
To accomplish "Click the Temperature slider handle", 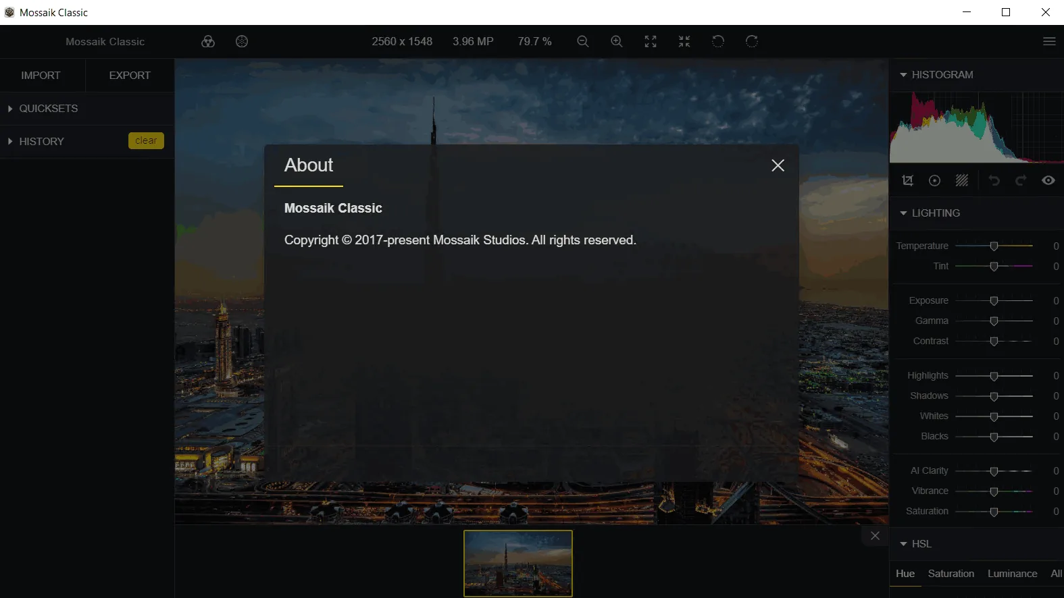I will (x=994, y=246).
